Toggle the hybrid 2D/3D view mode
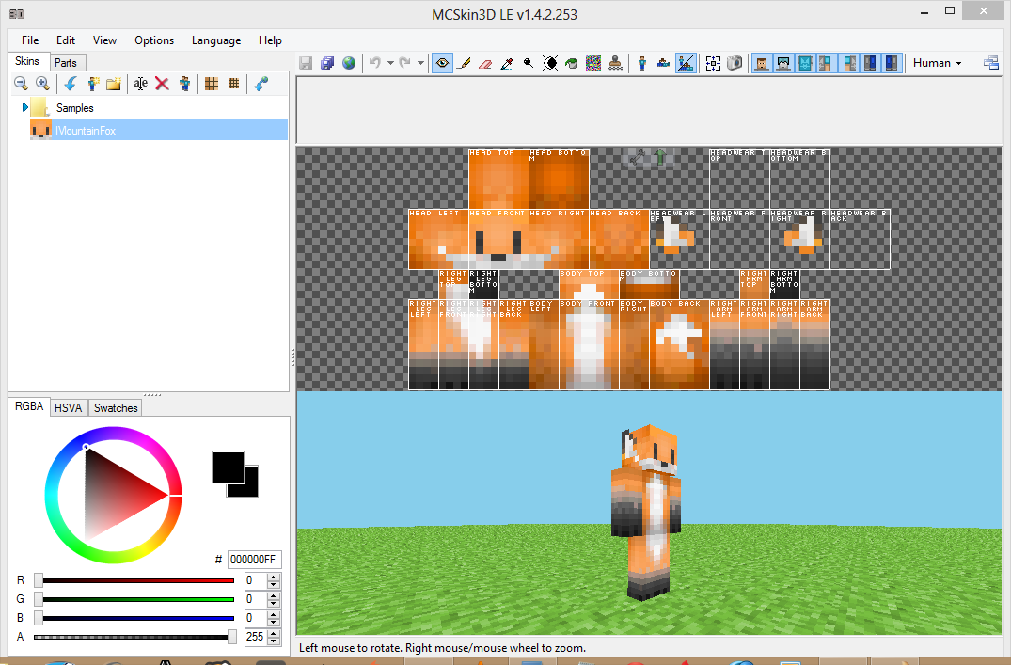The width and height of the screenshot is (1011, 665). tap(686, 63)
